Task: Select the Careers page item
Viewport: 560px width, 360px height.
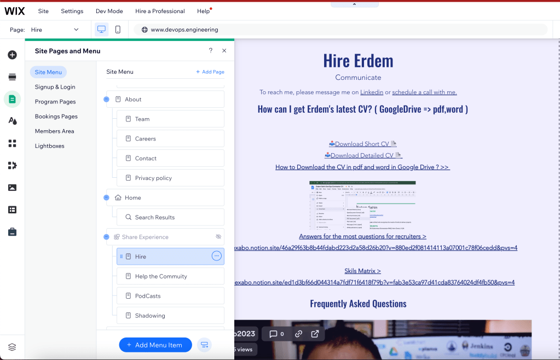Action: click(x=170, y=138)
